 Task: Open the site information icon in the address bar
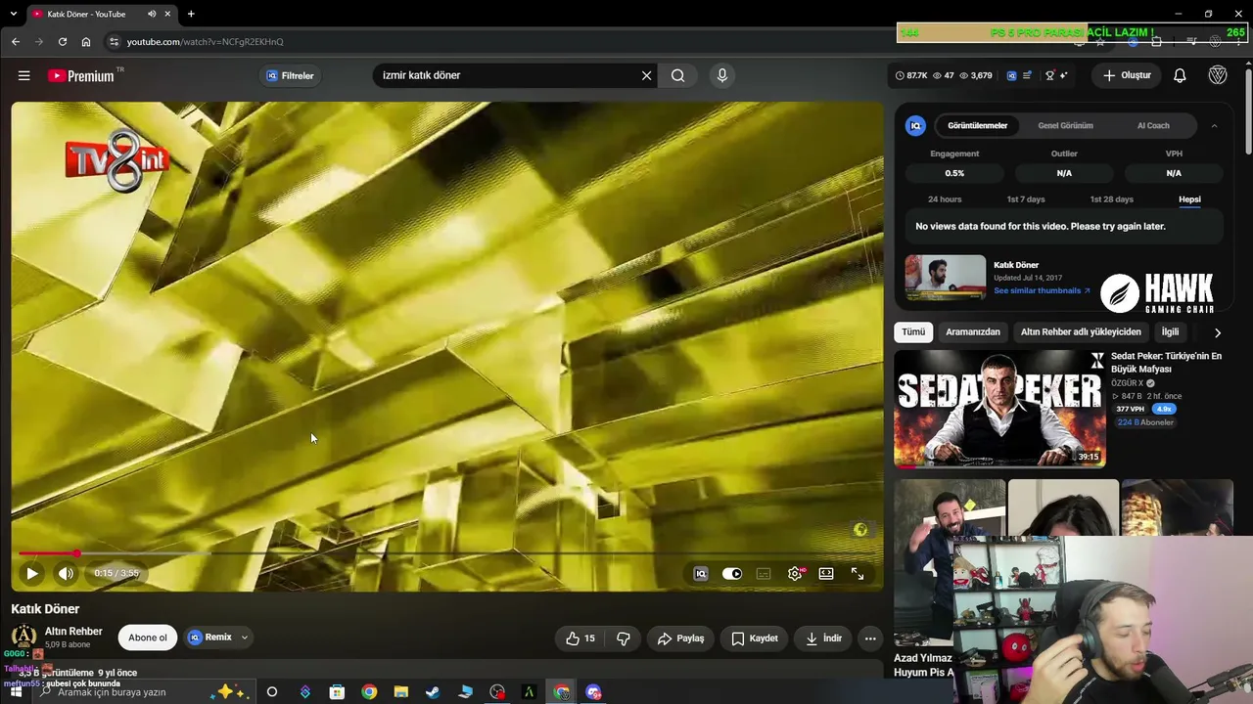(114, 42)
